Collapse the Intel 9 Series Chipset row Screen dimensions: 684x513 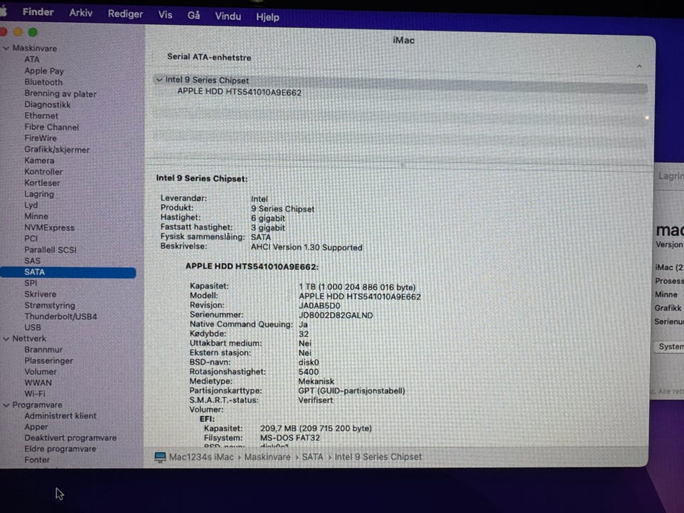coord(159,80)
